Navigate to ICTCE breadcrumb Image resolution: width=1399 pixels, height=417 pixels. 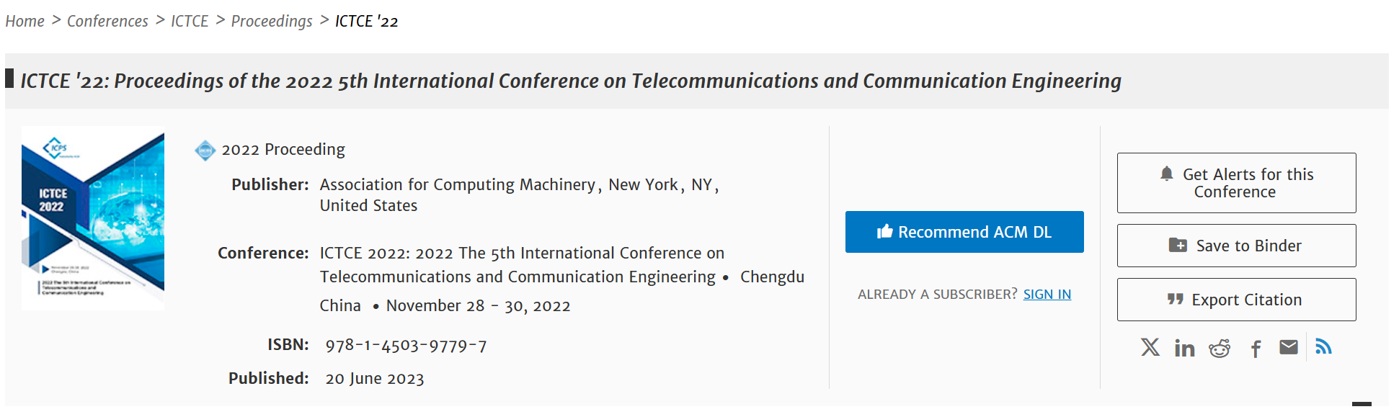[x=190, y=22]
